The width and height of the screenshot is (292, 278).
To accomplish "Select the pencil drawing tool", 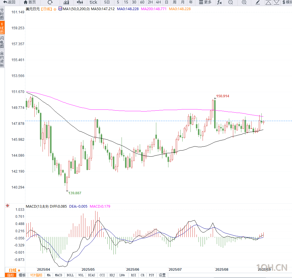I will (258, 2).
